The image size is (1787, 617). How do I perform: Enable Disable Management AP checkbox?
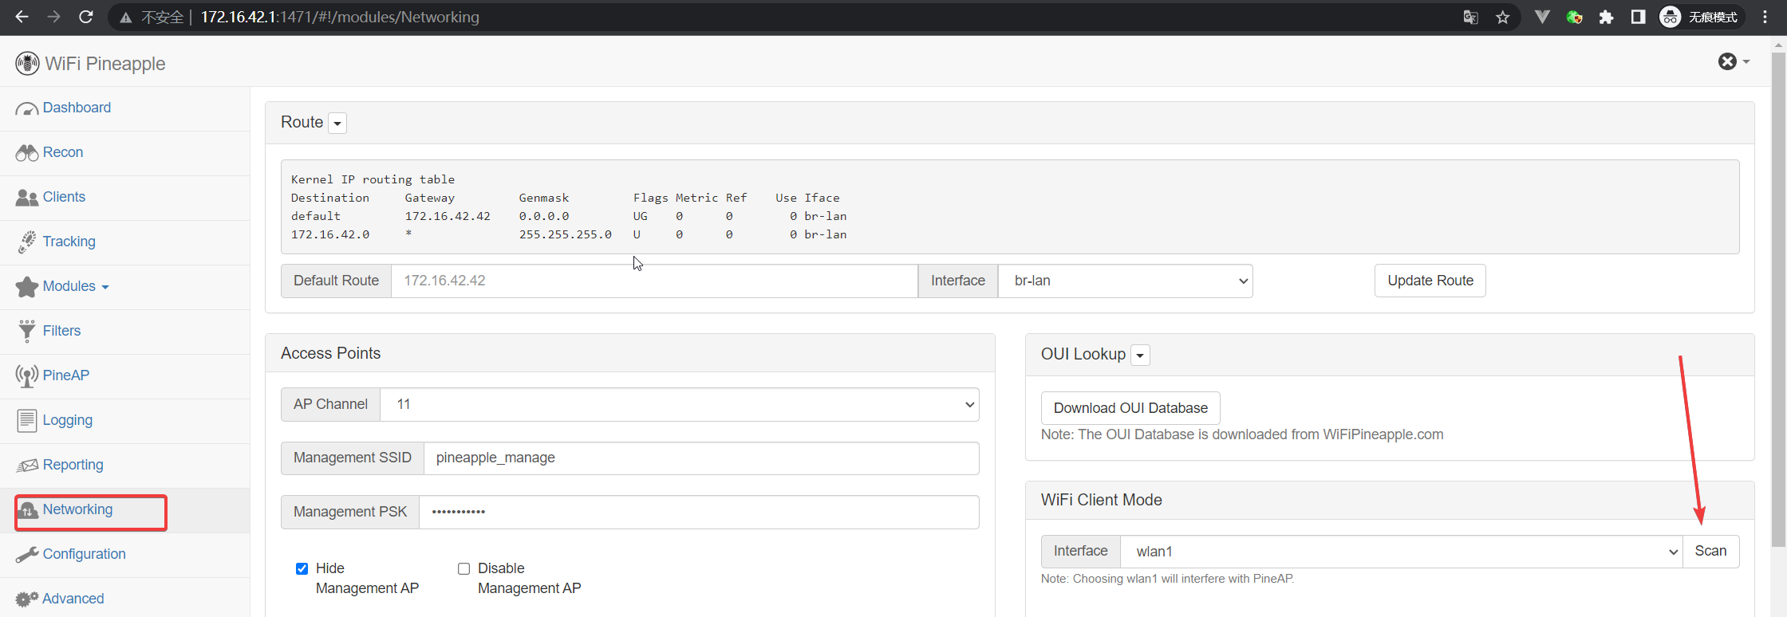pos(464,568)
